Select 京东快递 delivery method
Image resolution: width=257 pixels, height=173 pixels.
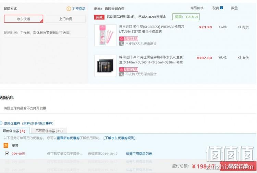24,19
